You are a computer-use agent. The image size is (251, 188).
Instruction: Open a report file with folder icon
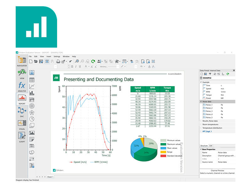pos(36,61)
